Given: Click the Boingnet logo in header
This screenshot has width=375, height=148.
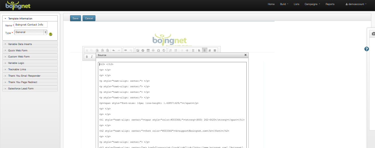Looking at the screenshot, I should [x=18, y=6].
